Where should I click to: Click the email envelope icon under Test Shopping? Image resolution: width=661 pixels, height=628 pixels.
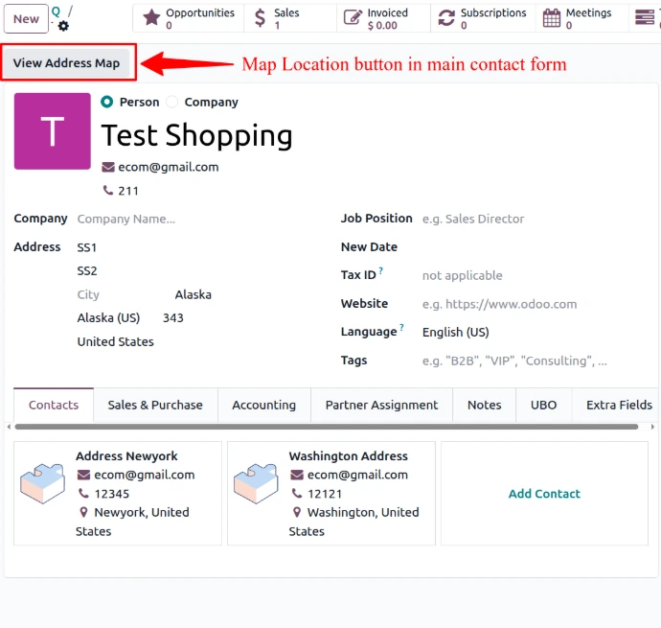(108, 167)
